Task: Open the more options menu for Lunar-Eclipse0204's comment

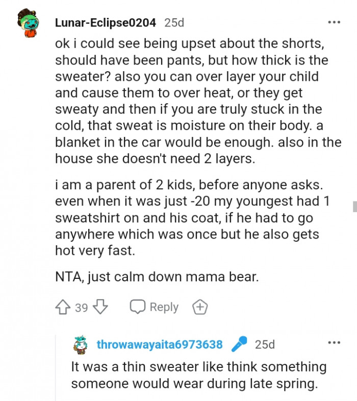Action: coord(334,22)
